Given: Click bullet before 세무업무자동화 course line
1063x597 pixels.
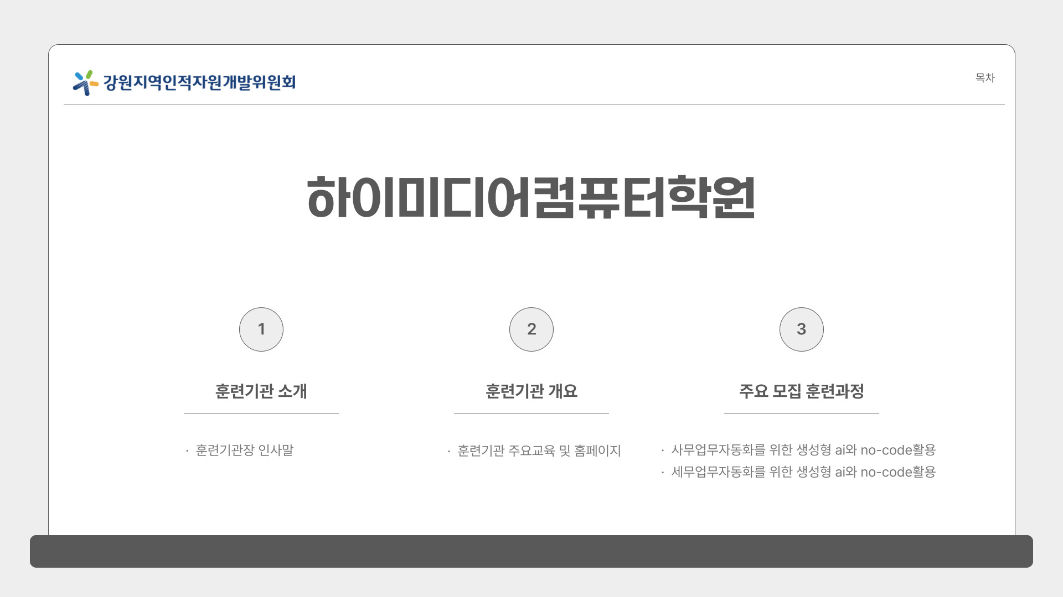Looking at the screenshot, I should click(663, 473).
